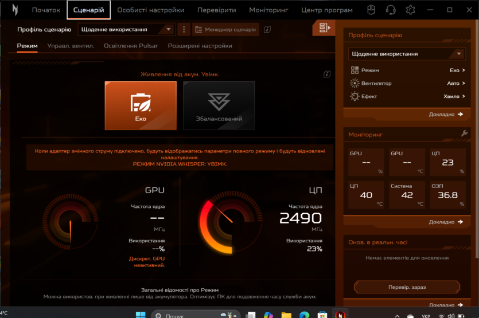The width and height of the screenshot is (479, 318).
Task: Open monitoring settings wrench icon
Action: click(464, 134)
